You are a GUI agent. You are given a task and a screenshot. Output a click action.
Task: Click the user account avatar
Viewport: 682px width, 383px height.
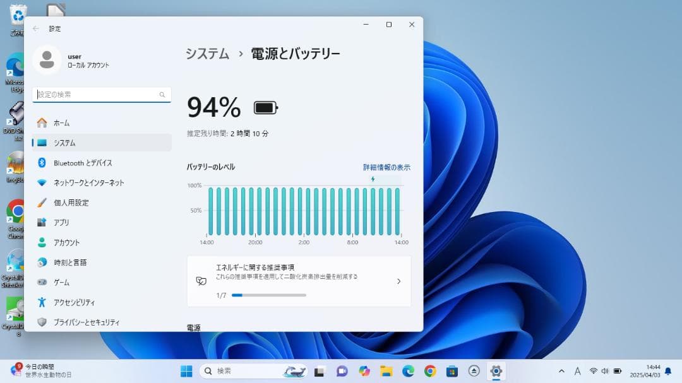click(47, 60)
